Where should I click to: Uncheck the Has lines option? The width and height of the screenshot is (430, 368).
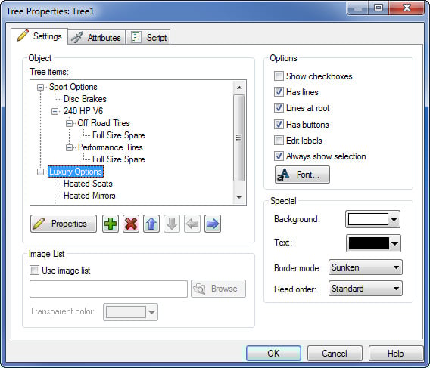click(x=279, y=91)
